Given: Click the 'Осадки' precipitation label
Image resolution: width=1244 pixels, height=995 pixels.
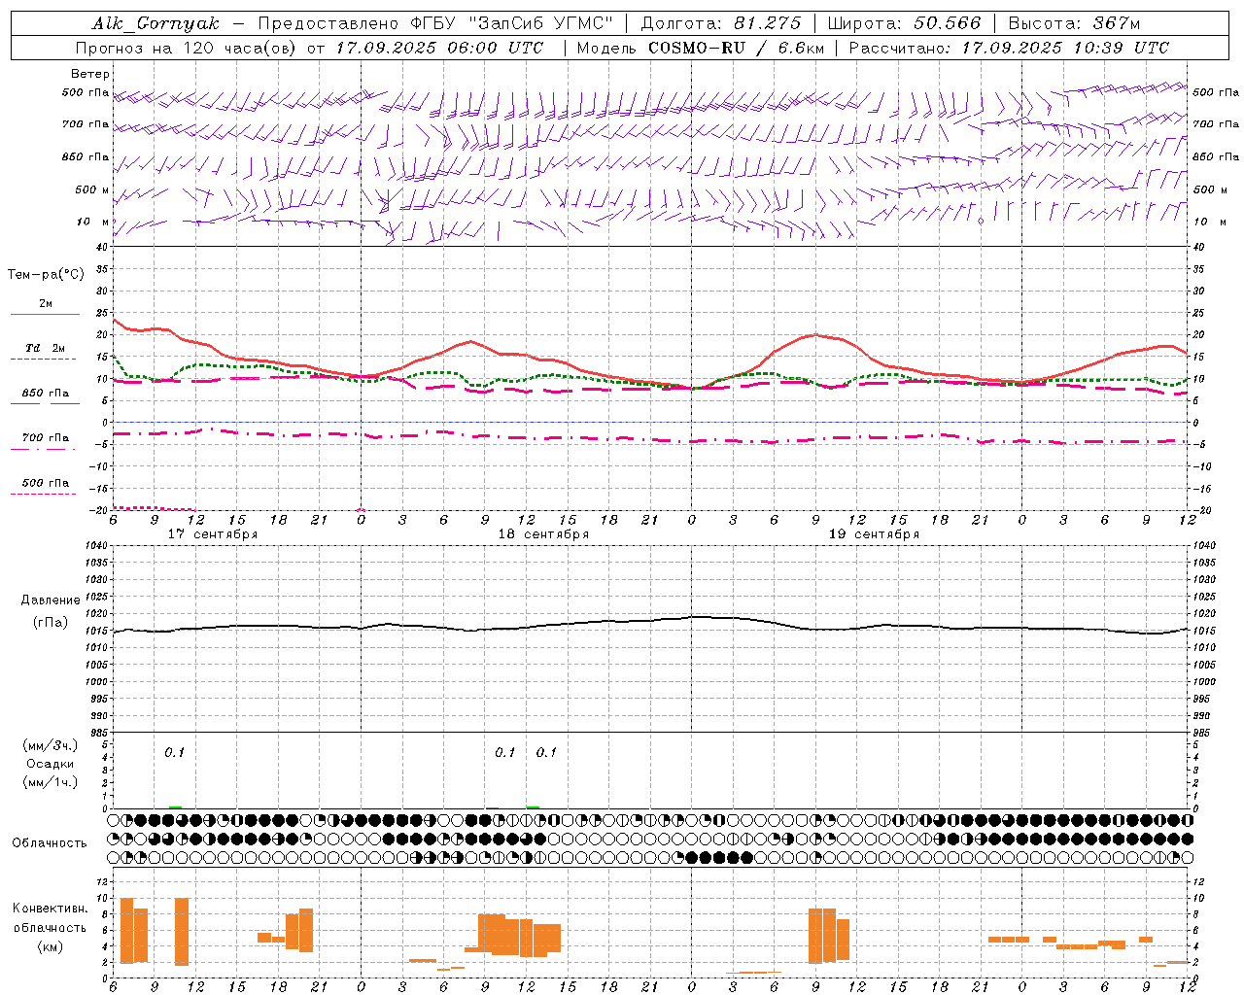Looking at the screenshot, I should click(50, 764).
